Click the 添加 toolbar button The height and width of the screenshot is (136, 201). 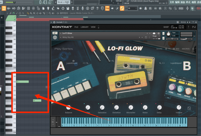(181, 8)
